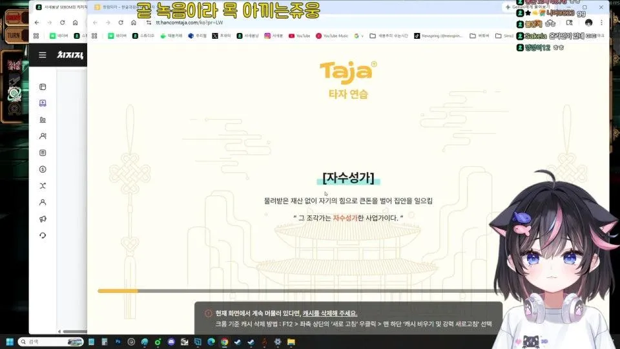Reload the Hancom Taja page
The width and height of the screenshot is (620, 349).
pyautogui.click(x=121, y=23)
